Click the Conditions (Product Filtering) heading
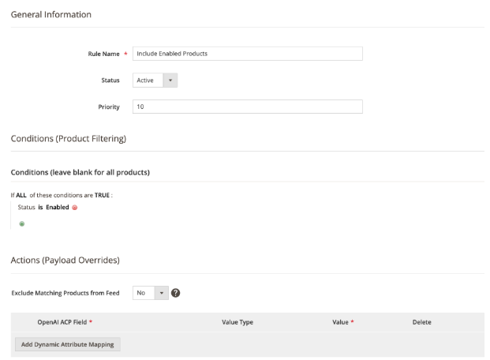This screenshot has width=490, height=360. tap(69, 139)
